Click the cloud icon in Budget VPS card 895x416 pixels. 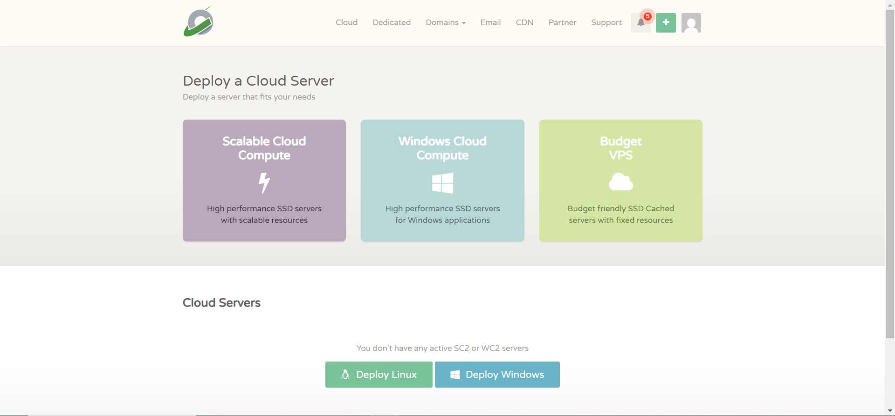tap(621, 181)
